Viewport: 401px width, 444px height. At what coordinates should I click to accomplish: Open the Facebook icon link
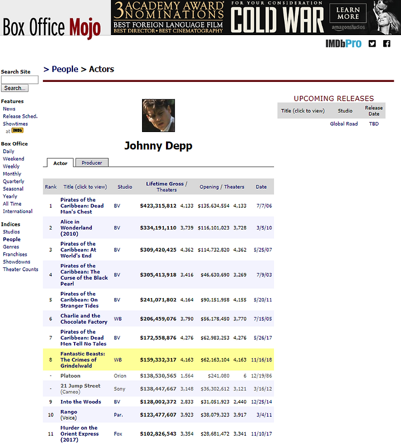click(x=387, y=43)
